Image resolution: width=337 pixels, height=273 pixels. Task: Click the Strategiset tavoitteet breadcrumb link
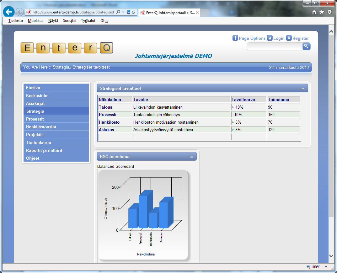pyautogui.click(x=91, y=67)
